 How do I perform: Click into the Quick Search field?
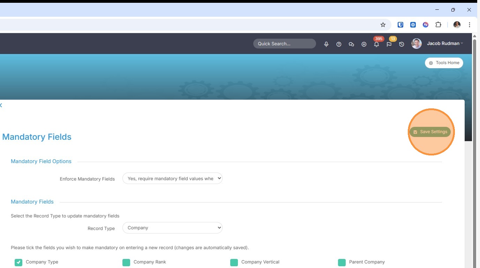[285, 44]
